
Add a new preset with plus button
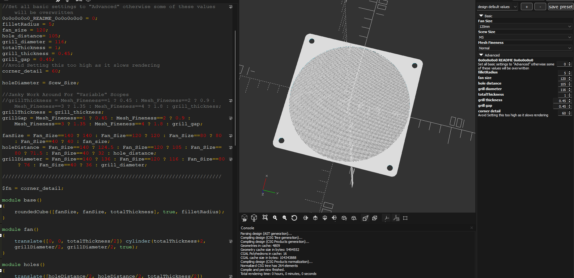tap(527, 7)
